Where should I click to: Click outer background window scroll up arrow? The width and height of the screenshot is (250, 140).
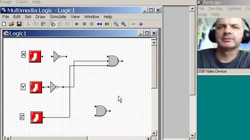point(192,9)
